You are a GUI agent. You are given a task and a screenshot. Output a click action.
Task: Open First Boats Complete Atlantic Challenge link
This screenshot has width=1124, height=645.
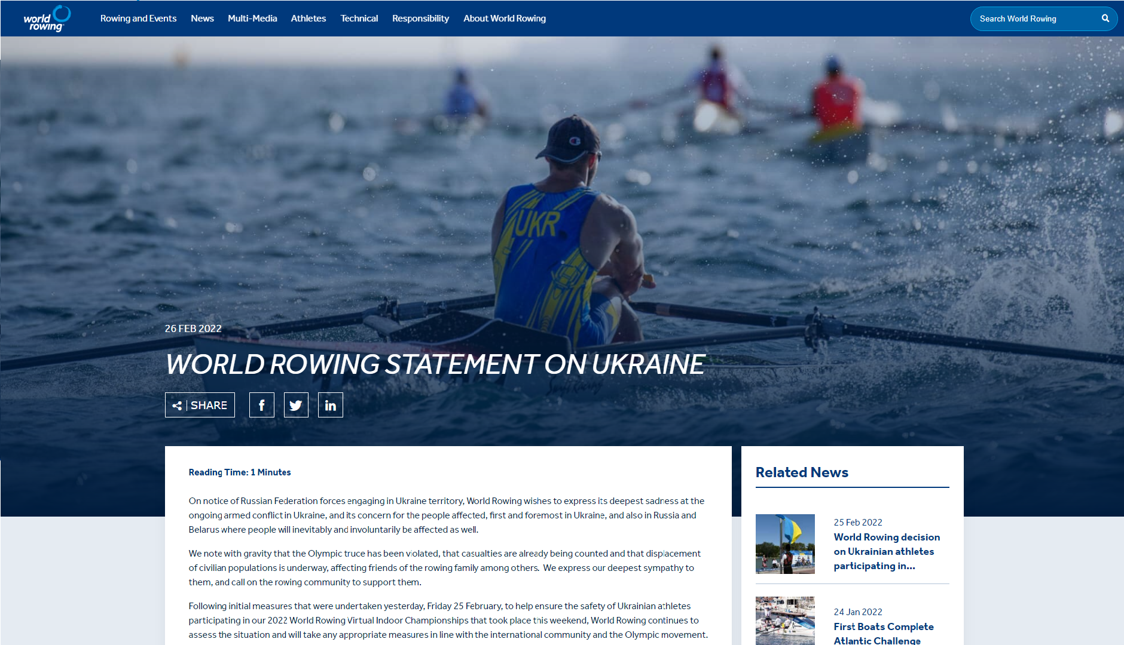[x=884, y=633]
